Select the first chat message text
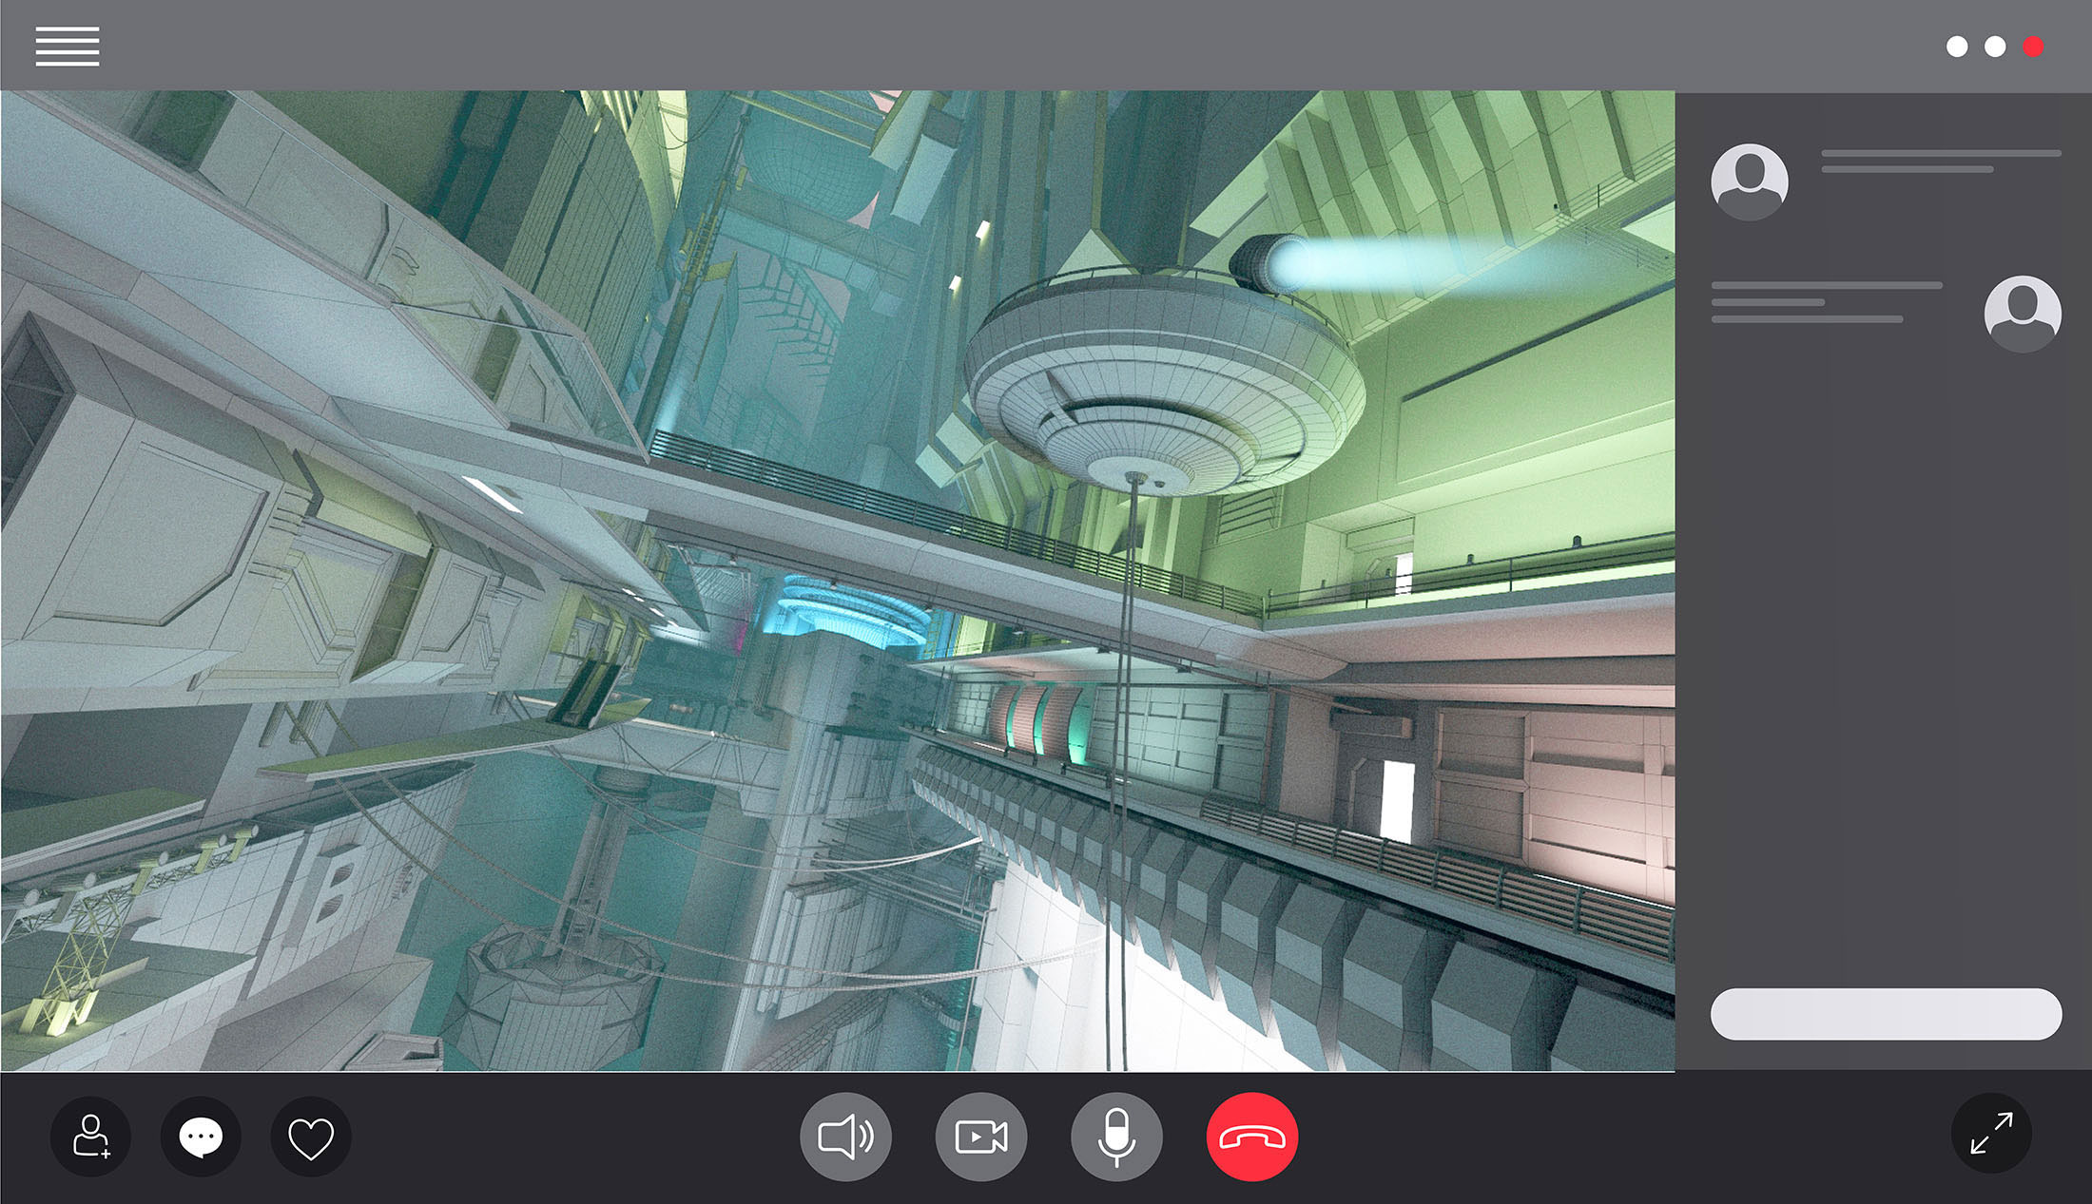The height and width of the screenshot is (1204, 2092). click(1940, 161)
